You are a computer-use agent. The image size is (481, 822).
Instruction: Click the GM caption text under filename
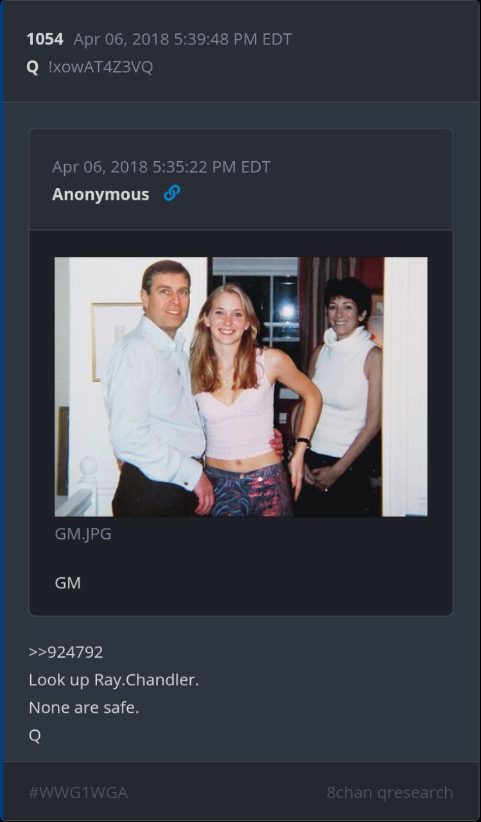67,583
